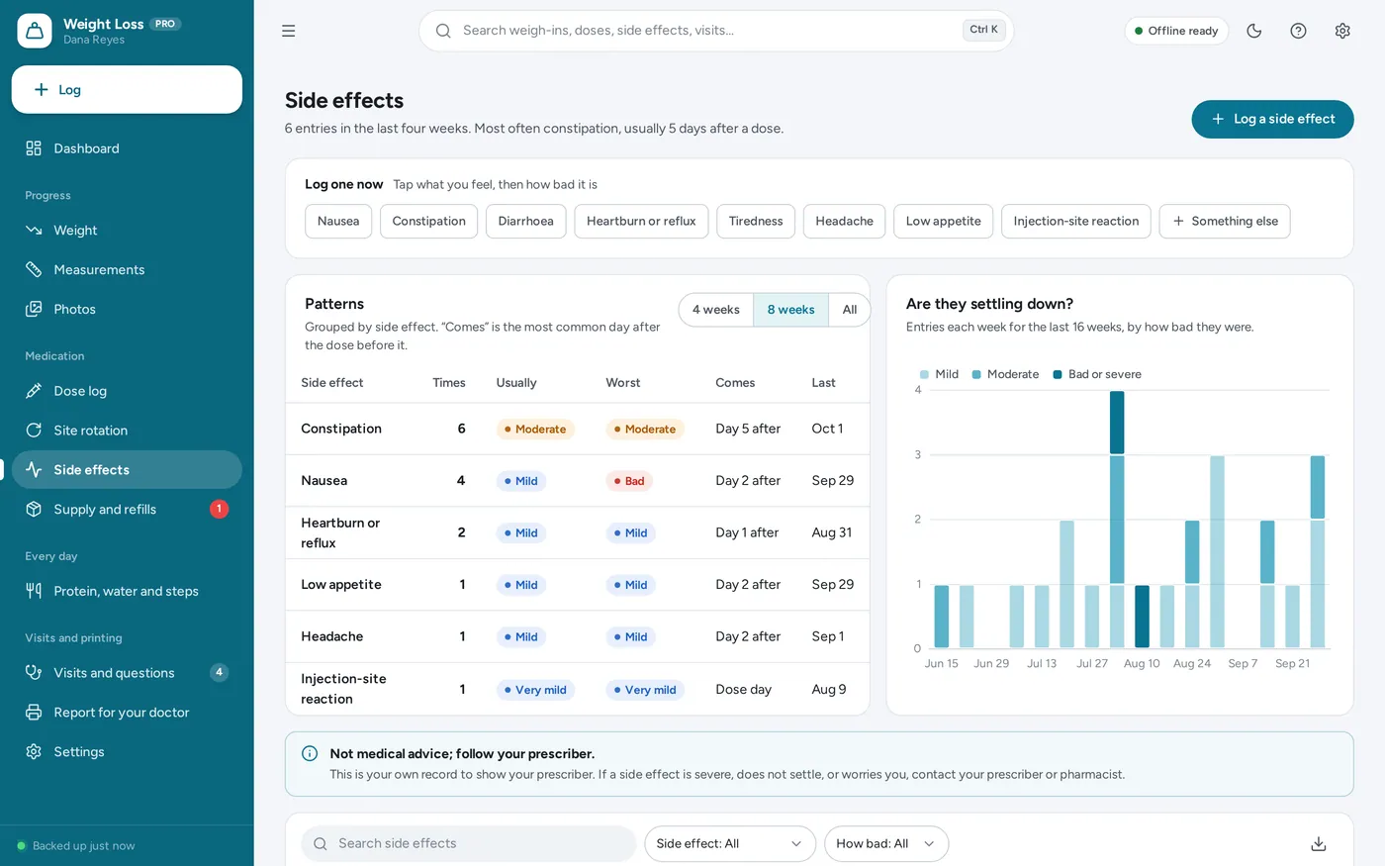
Task: Toggle the sidebar hamburger menu icon
Action: [x=289, y=31]
